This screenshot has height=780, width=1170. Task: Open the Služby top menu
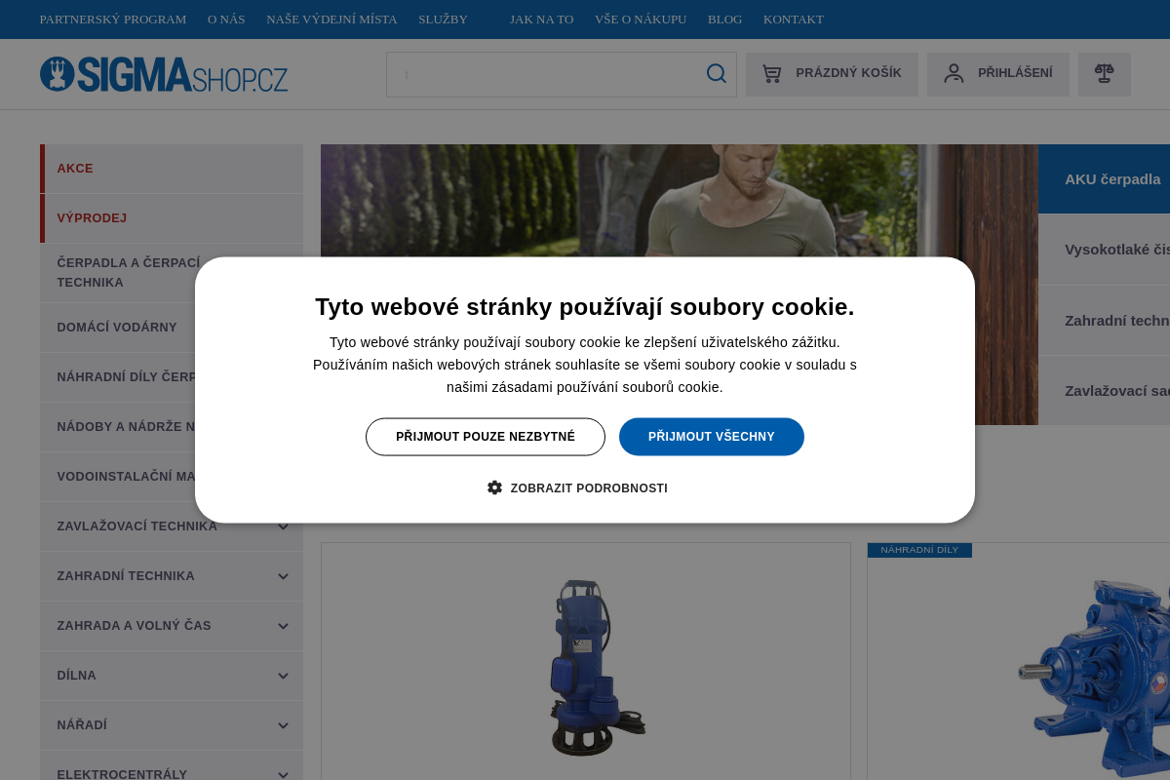tap(443, 19)
